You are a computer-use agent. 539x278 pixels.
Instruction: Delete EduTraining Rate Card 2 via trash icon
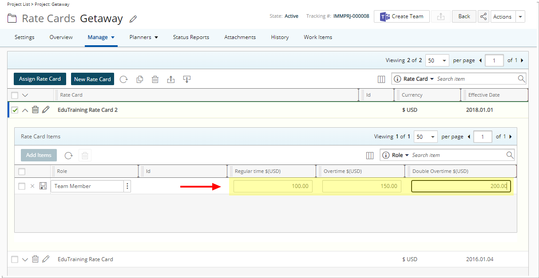point(36,110)
